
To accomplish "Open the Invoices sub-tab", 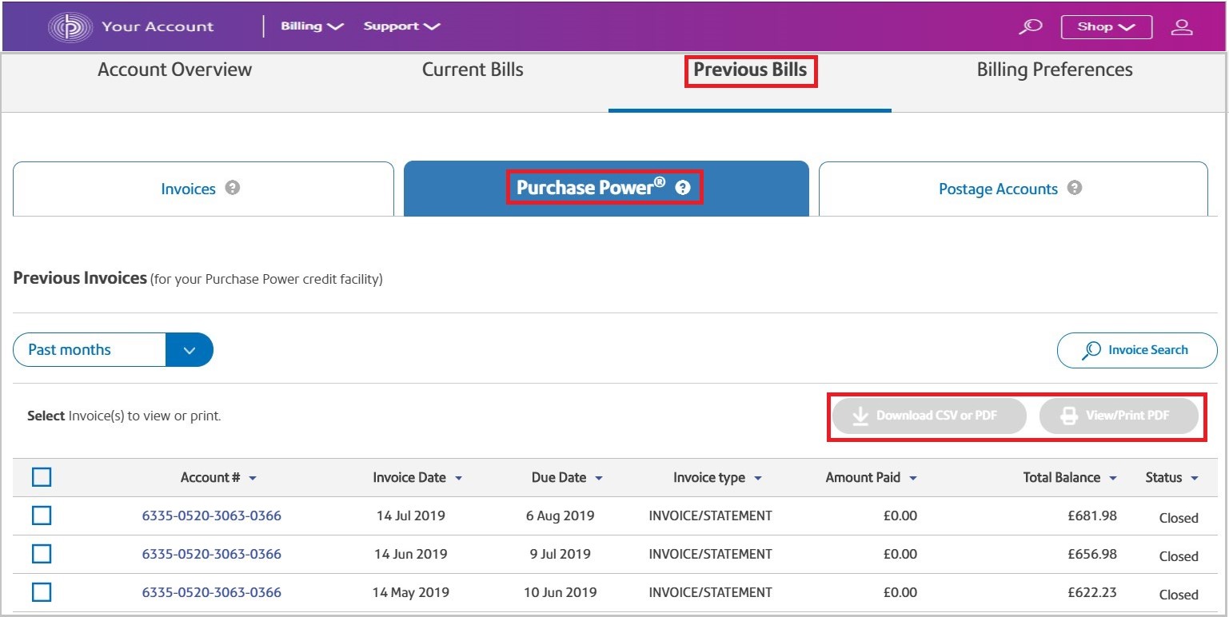I will [x=203, y=189].
